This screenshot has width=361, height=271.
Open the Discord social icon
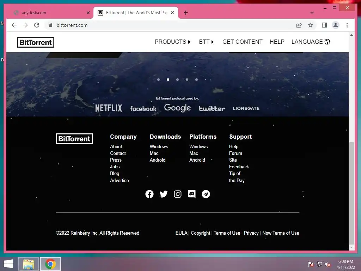tap(192, 194)
